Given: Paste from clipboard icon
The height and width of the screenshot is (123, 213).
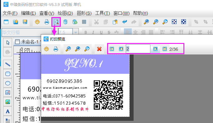Looking at the screenshot, I should tap(115, 22).
